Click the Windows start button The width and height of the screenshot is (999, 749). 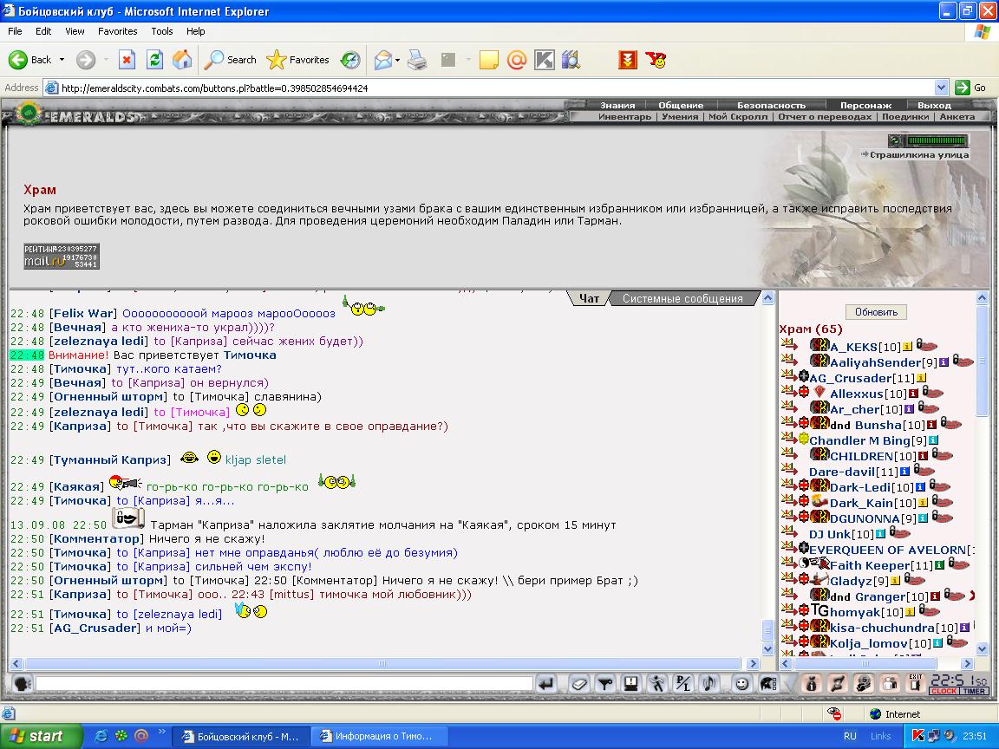coord(41,736)
